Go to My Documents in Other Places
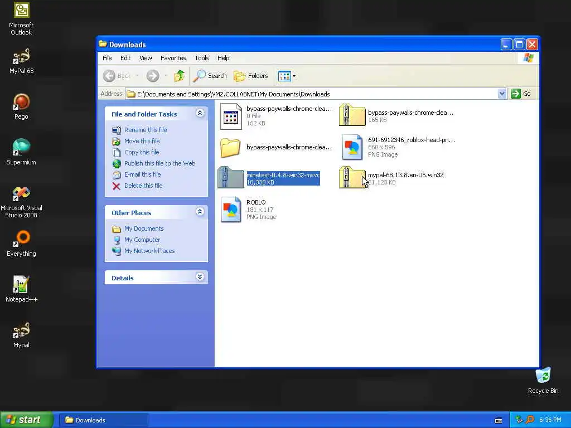571x428 pixels. tap(144, 228)
